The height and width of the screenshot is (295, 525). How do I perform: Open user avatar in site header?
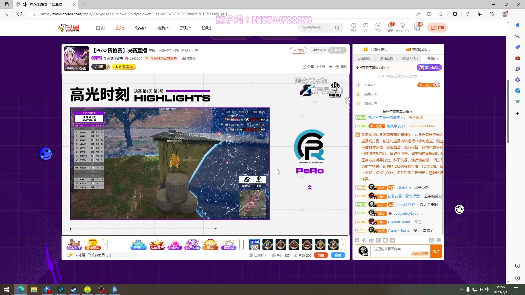(417, 27)
